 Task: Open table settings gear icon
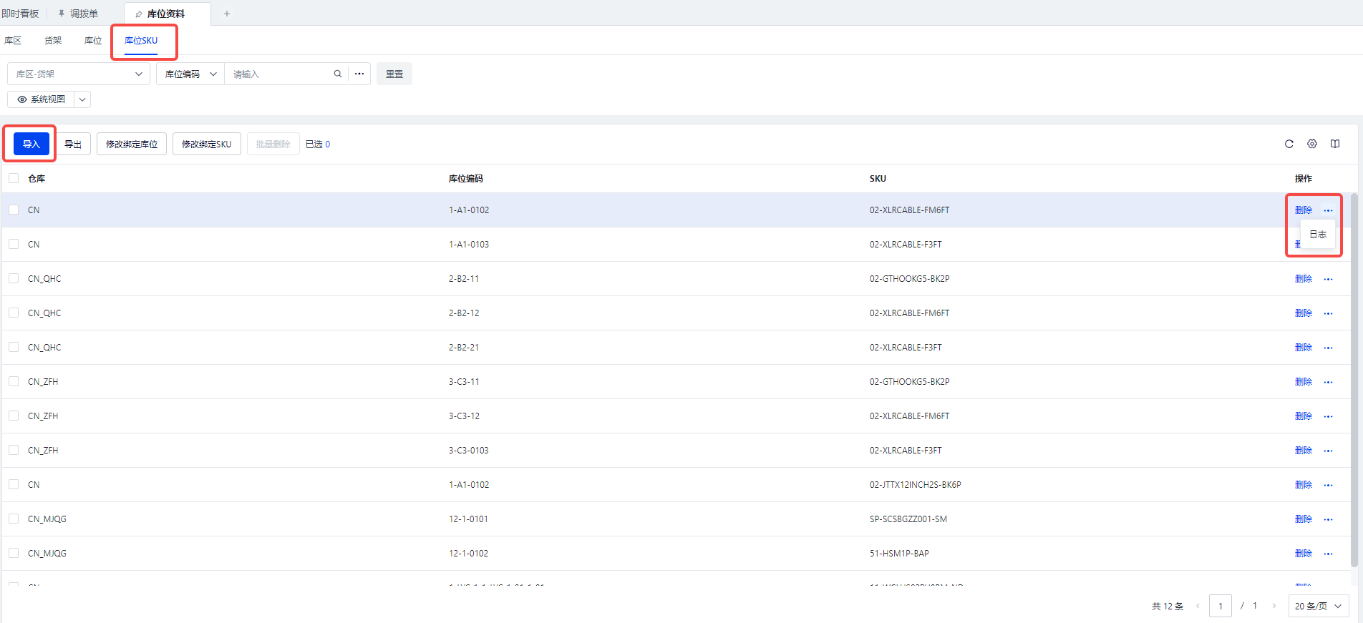1311,144
